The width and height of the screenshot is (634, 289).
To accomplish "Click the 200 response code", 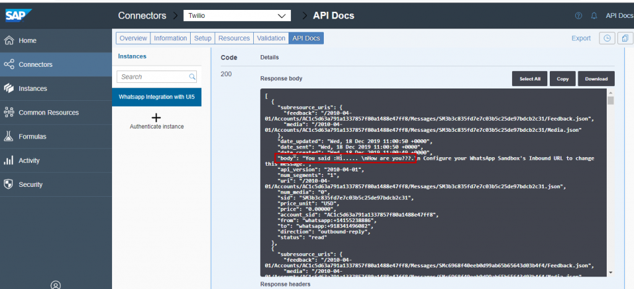I will tap(226, 74).
